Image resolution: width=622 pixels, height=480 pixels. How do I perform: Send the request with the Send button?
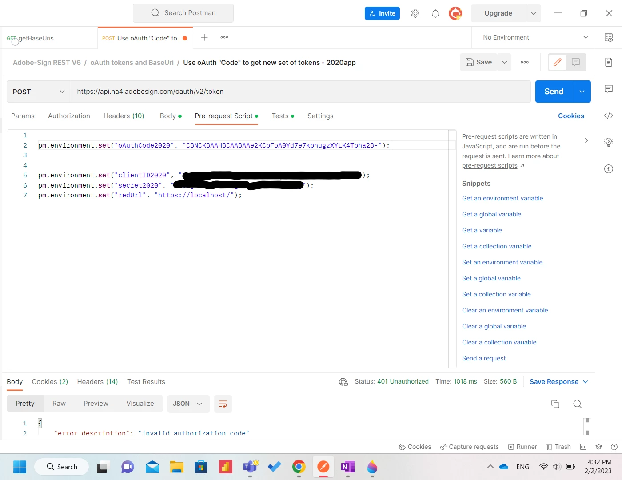point(554,92)
